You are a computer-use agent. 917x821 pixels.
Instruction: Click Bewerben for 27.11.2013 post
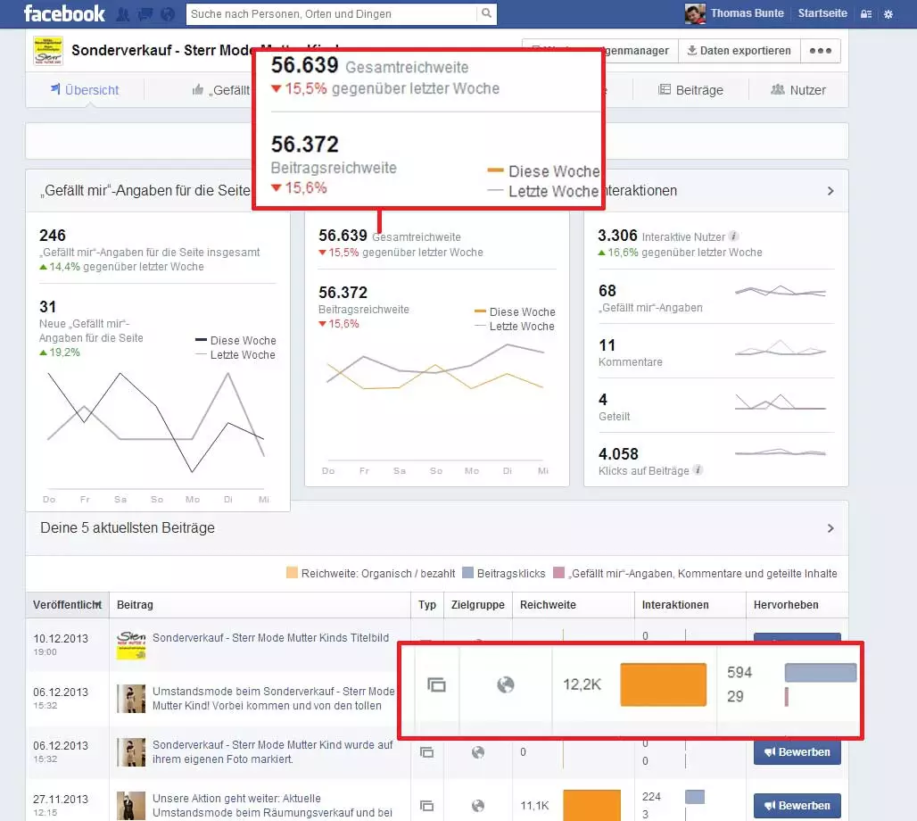tap(797, 806)
